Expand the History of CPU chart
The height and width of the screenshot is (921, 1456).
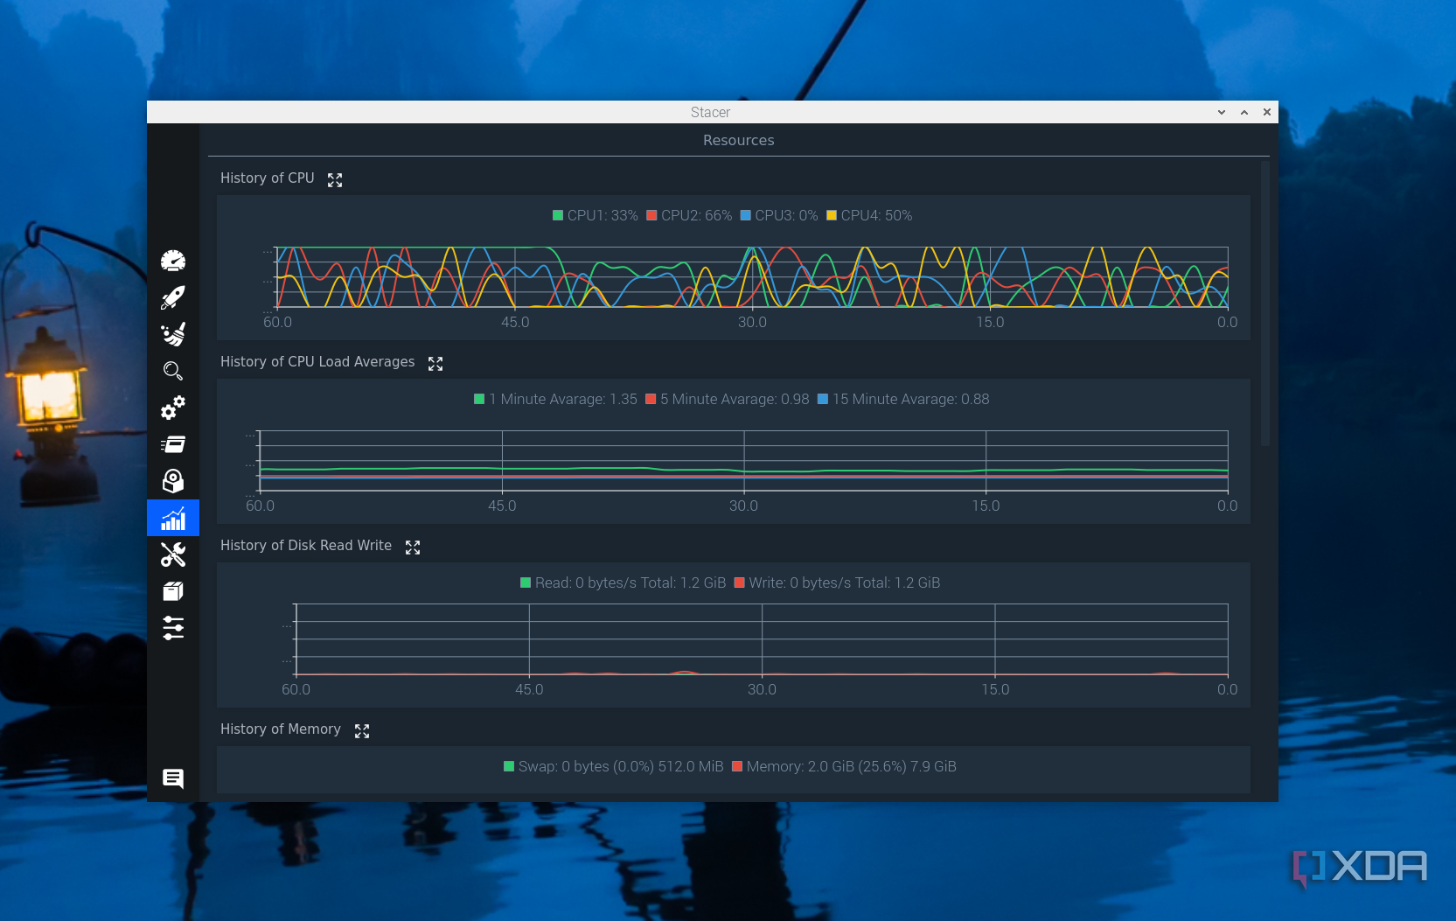point(335,179)
